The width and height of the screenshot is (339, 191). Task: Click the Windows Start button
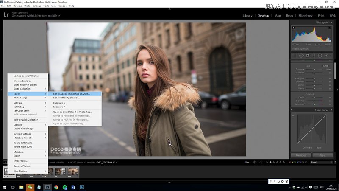click(4, 187)
